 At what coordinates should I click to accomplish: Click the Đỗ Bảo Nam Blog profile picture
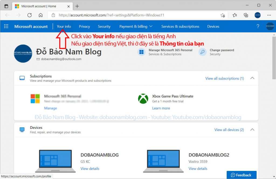(23, 53)
